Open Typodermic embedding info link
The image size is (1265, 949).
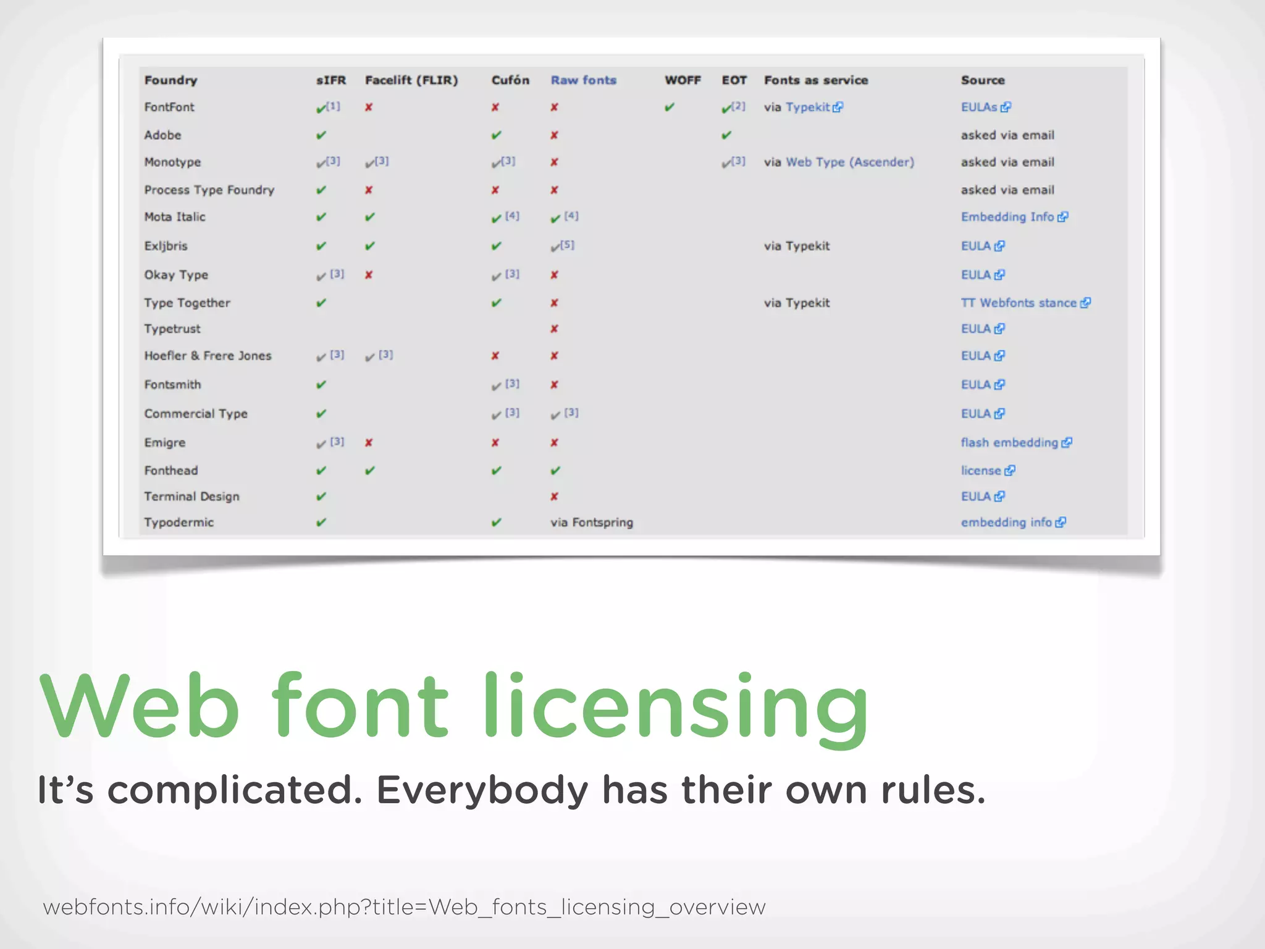coord(1006,523)
